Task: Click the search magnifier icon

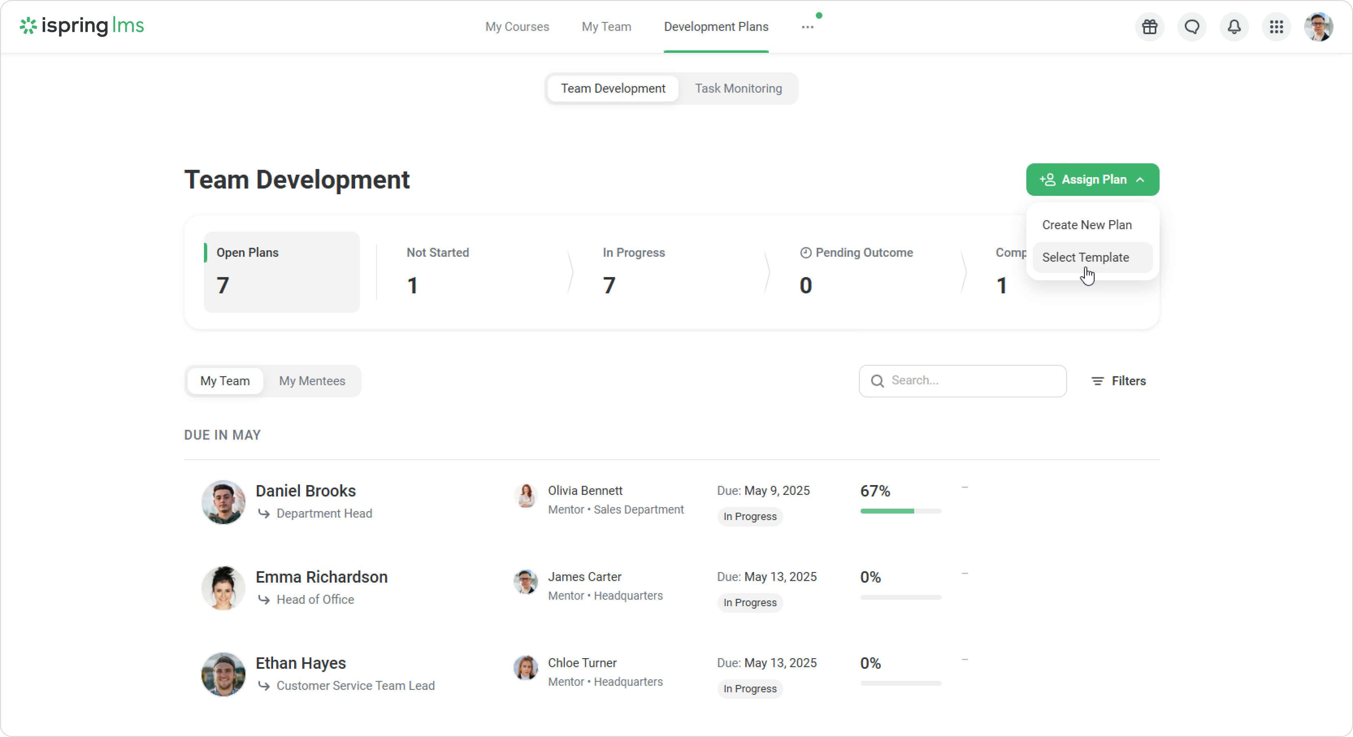Action: click(x=877, y=381)
